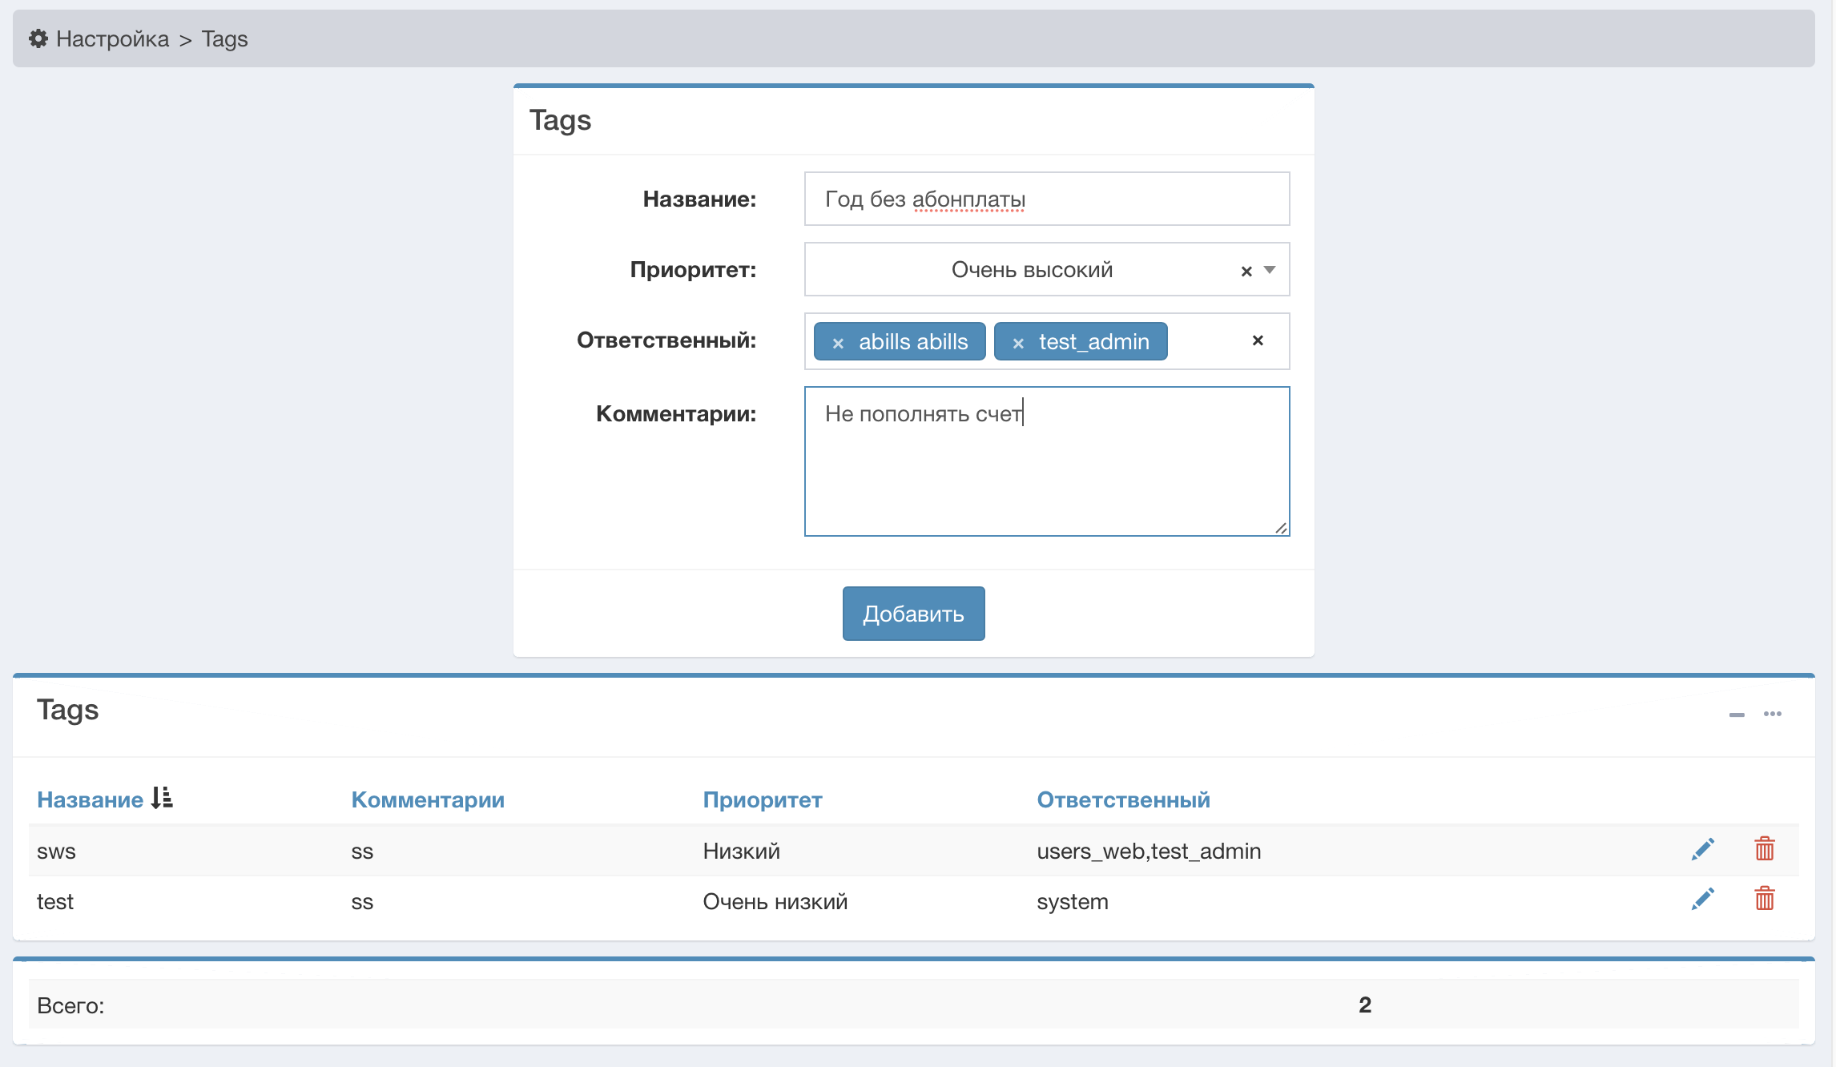This screenshot has width=1836, height=1067.
Task: Sort table by Приоритет column
Action: [762, 799]
